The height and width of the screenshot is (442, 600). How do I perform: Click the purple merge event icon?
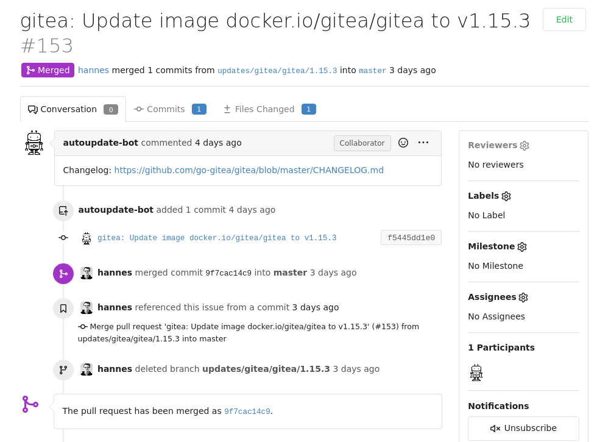tap(63, 274)
